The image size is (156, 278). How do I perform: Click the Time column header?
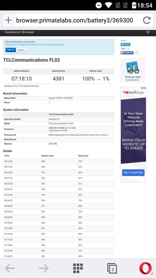[x=7, y=156]
